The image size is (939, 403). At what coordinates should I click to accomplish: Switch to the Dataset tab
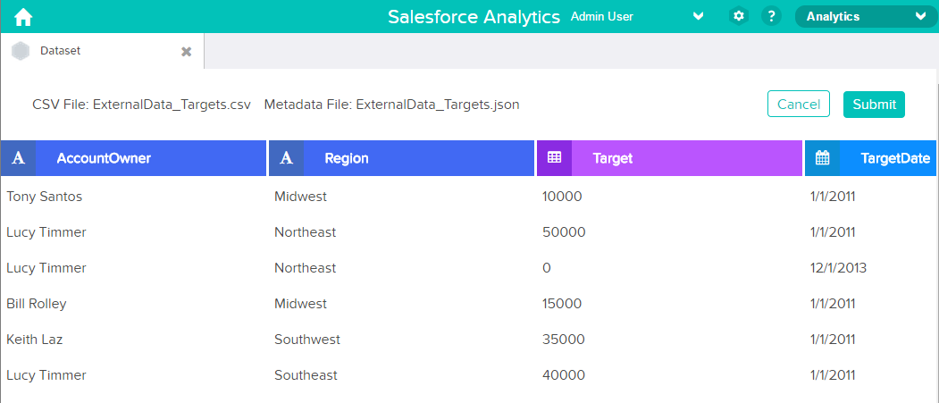(103, 52)
